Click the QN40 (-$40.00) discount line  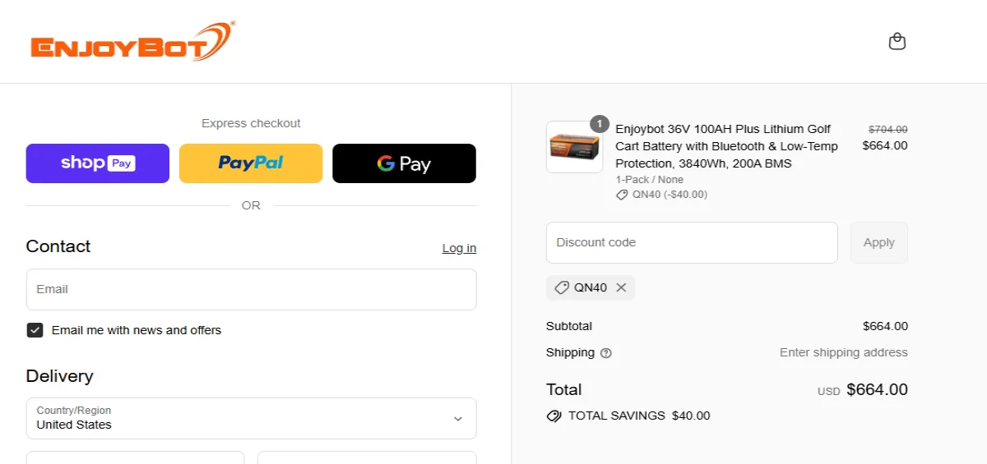[662, 195]
